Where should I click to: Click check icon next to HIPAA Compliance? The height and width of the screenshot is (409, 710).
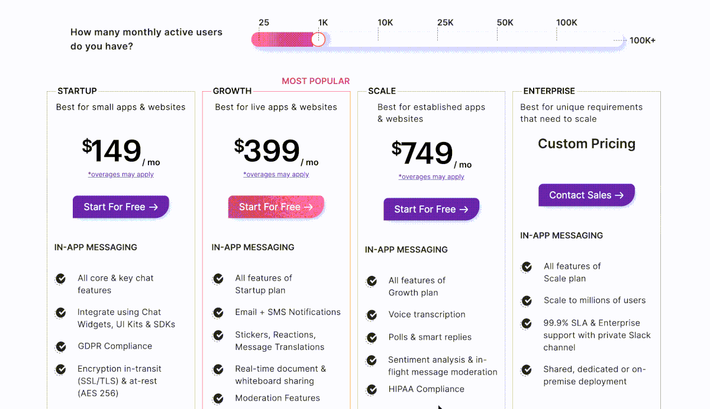(372, 389)
